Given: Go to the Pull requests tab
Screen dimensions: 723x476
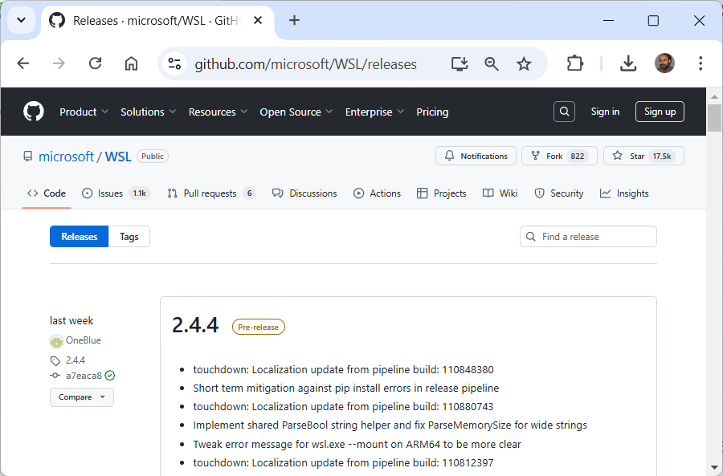Looking at the screenshot, I should [x=210, y=193].
